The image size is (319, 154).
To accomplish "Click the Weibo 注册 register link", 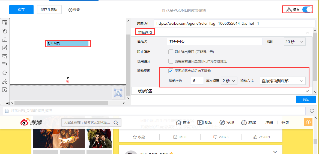I will pyautogui.click(x=269, y=122).
